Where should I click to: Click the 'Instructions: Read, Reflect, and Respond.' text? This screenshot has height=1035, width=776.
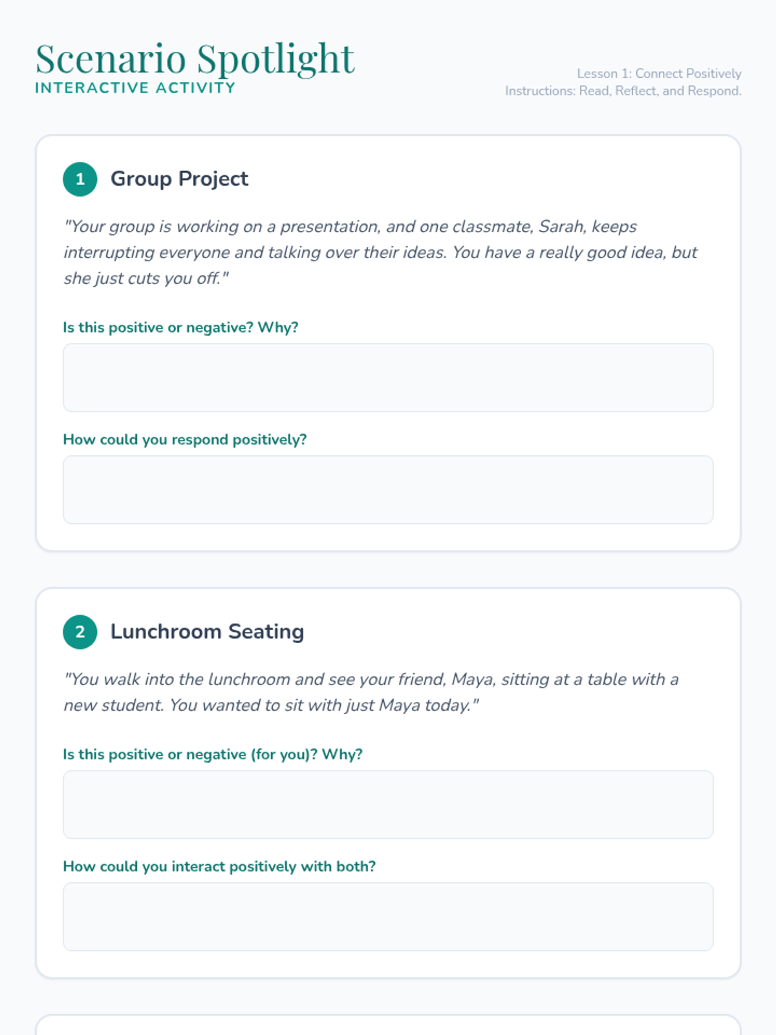point(623,91)
